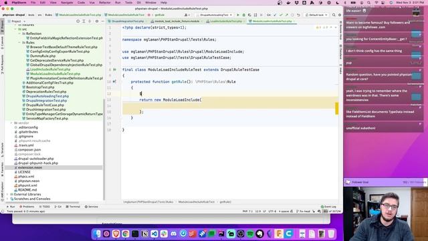Open phpstan.neon in project tree
428x241 pixels.
[x=29, y=181]
